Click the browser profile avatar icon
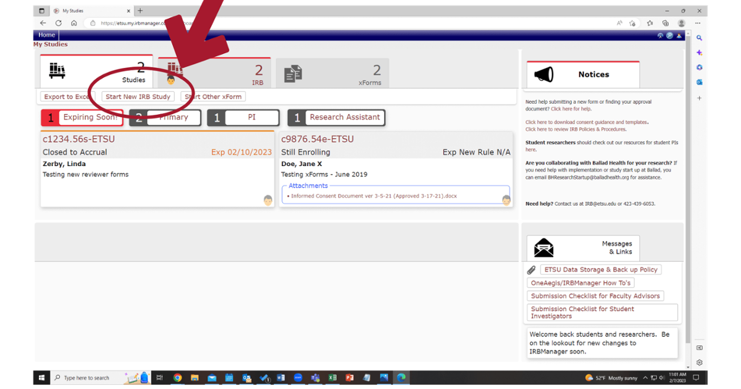 click(681, 23)
